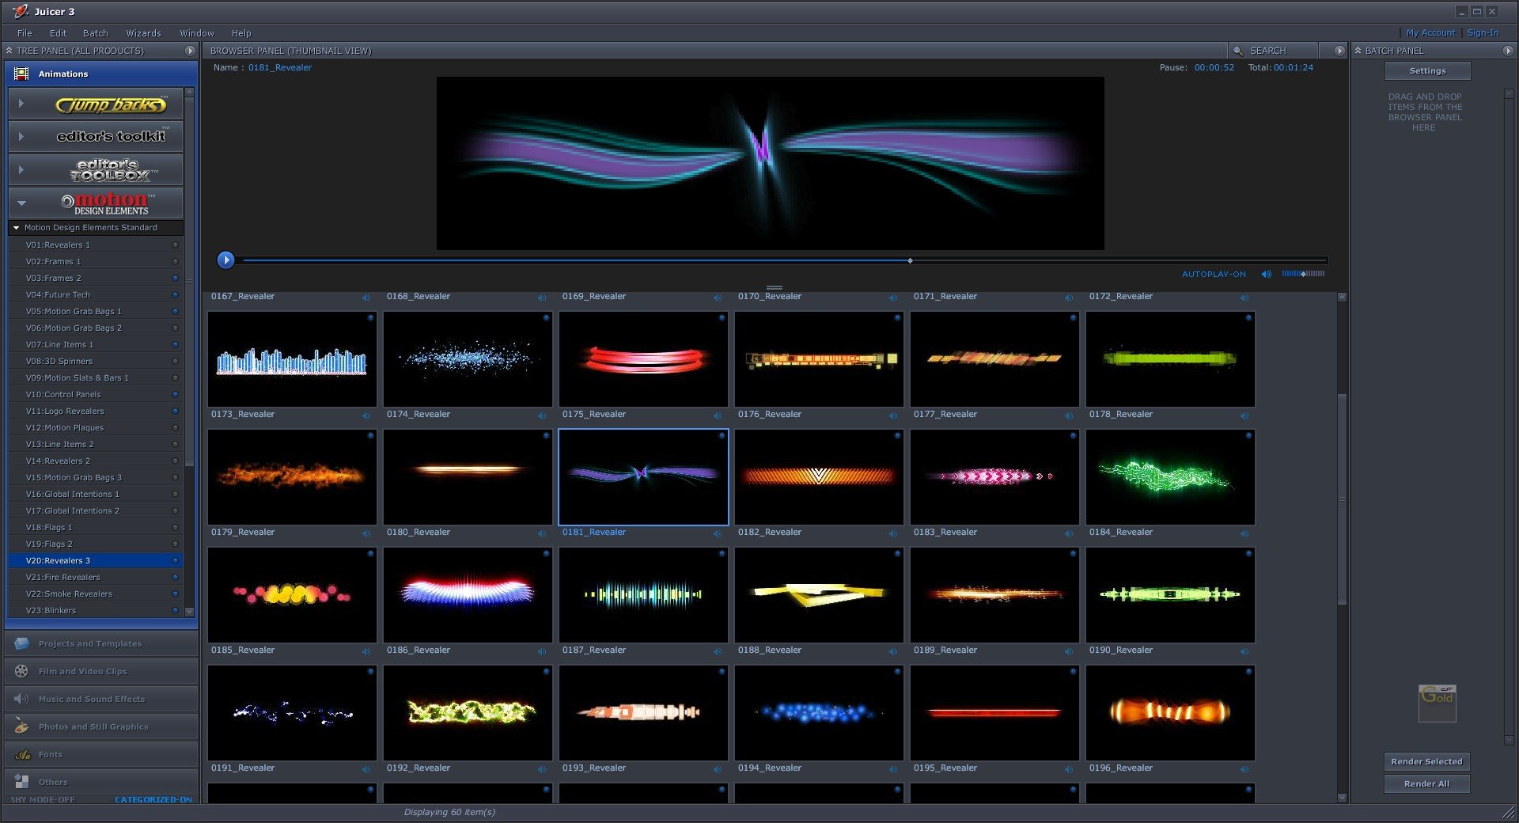
Task: Expand the Editor's Toolkit product group
Action: coord(21,137)
